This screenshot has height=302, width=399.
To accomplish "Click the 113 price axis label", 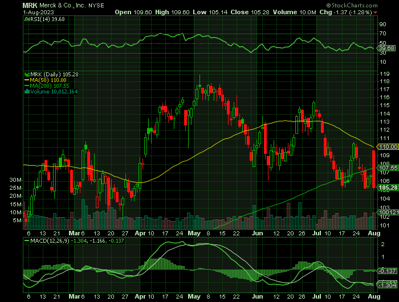I will pyautogui.click(x=384, y=122).
